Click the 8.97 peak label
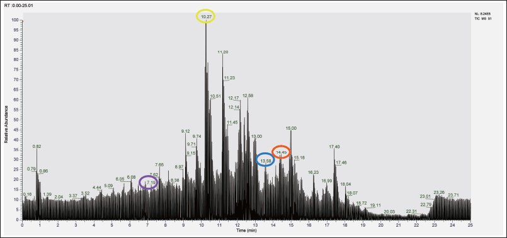The height and width of the screenshot is (238, 507). pyautogui.click(x=179, y=167)
